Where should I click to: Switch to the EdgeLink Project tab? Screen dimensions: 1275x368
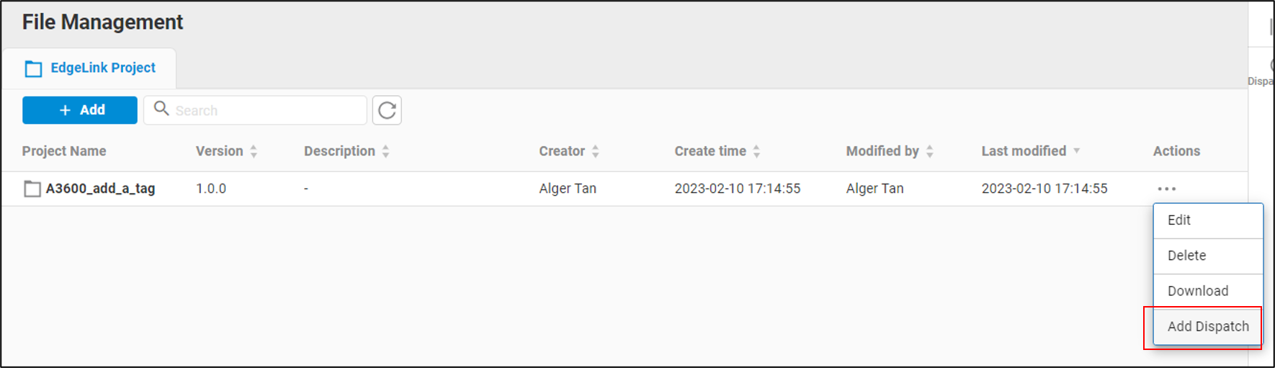tap(102, 68)
